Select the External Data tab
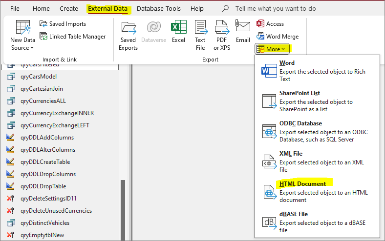Screen dimensions: 385x241 (108, 9)
